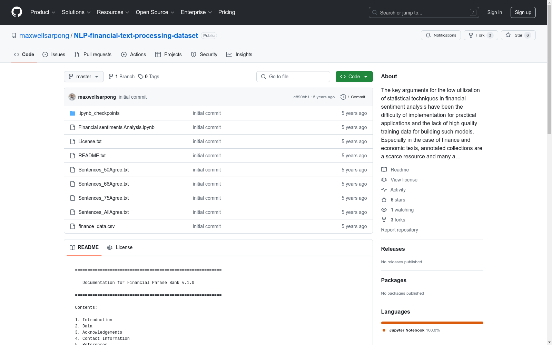Click the Notifications button label
Screen dimensions: 552x345
tap(445, 35)
